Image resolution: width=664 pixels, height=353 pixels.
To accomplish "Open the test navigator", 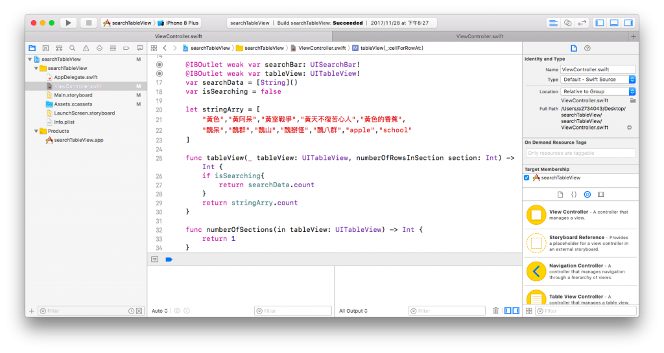I will (99, 48).
